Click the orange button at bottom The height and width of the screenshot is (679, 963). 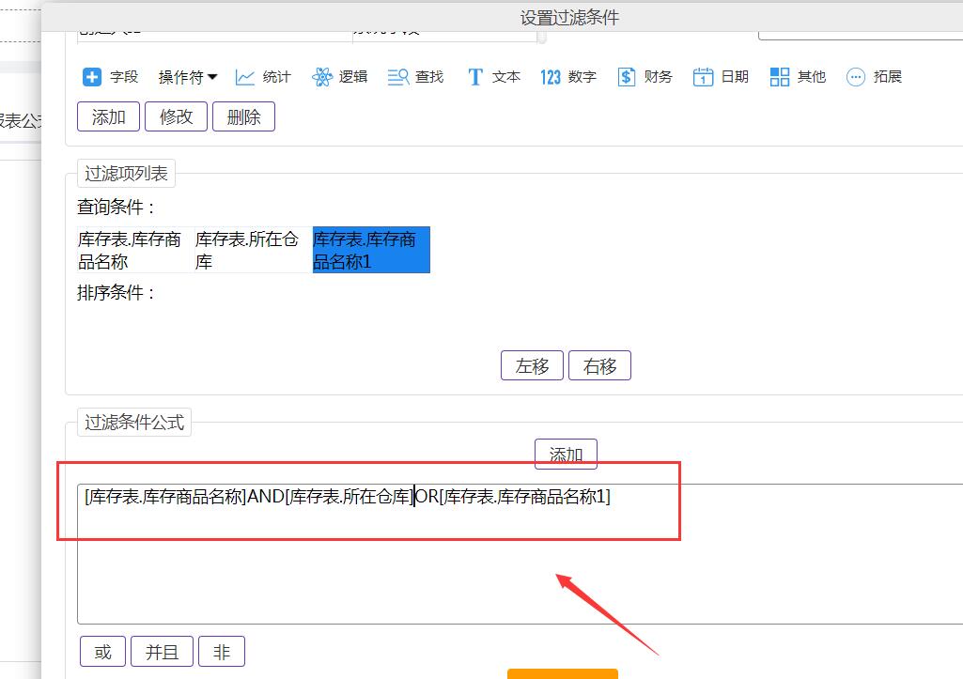(x=563, y=674)
